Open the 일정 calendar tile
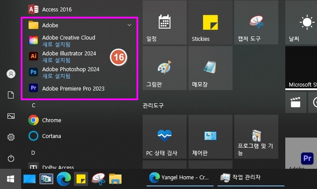Screen dimensions: 317x189 [x=165, y=22]
